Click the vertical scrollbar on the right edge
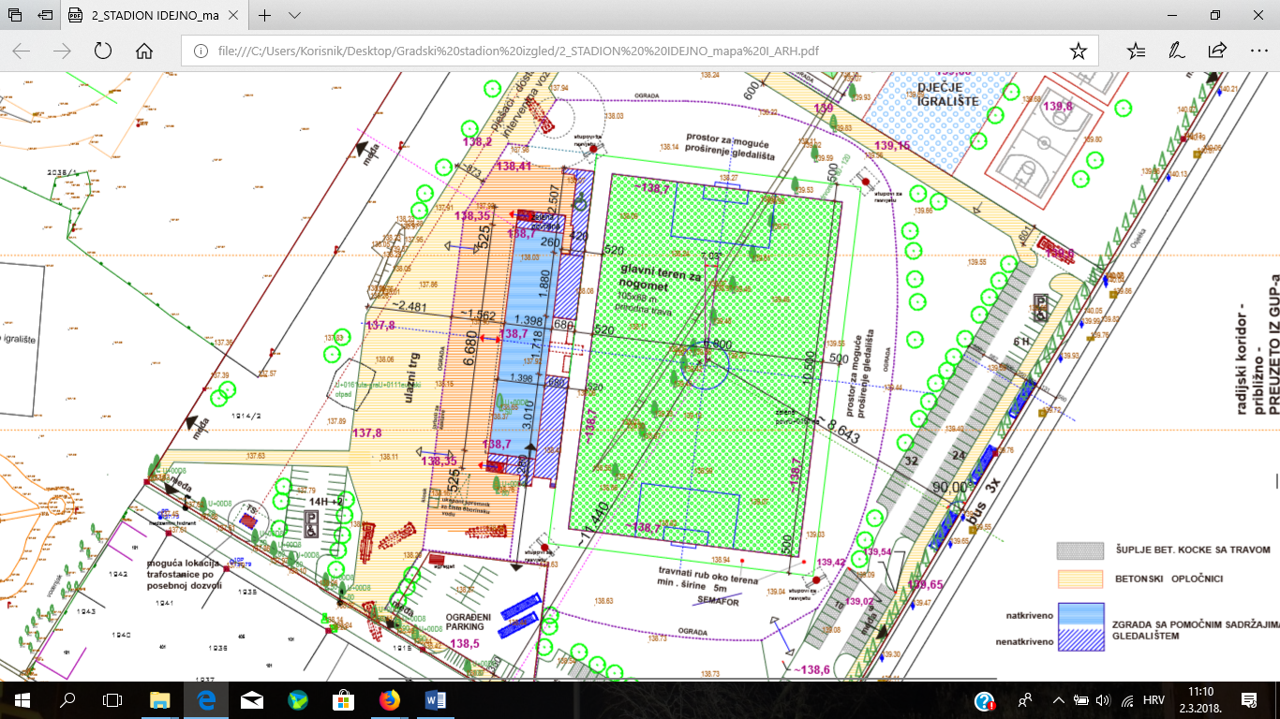The image size is (1280, 719). pyautogui.click(x=1273, y=374)
